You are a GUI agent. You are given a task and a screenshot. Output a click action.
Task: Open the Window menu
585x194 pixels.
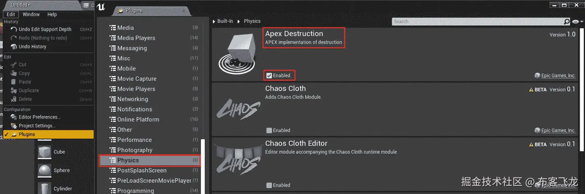[31, 14]
